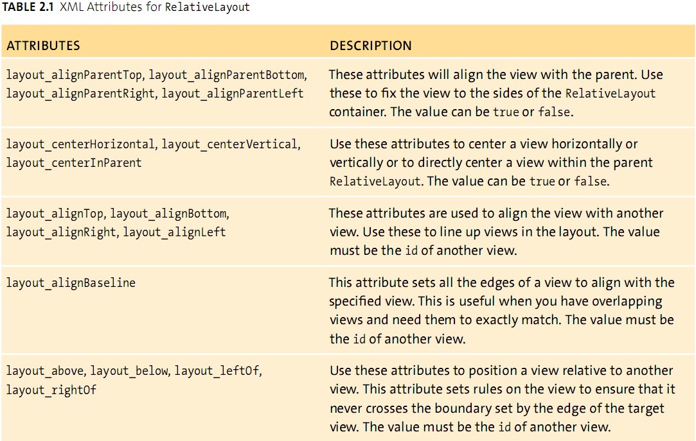
Task: Click the layout_alignParentTop attribute text
Action: [x=74, y=75]
